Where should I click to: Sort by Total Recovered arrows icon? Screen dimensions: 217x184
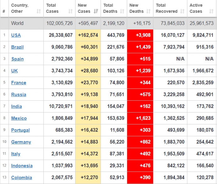coord(182,11)
